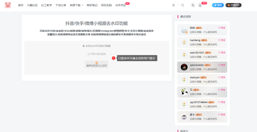This screenshot has height=132, width=257.
Task: Click username 萝卜
Action: (192, 115)
